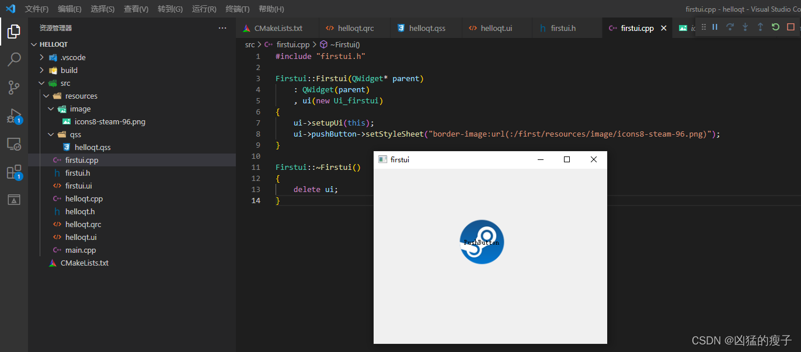Collapse the image folder
The height and width of the screenshot is (352, 801).
click(x=51, y=109)
